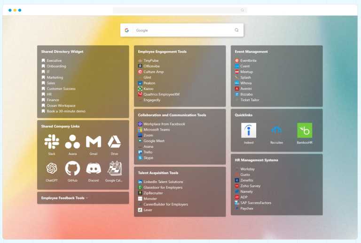Open the Slack shortcut icon
The width and height of the screenshot is (361, 243).
pyautogui.click(x=52, y=142)
